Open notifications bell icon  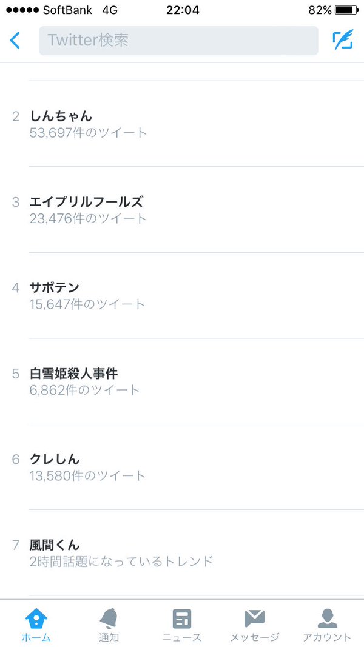click(109, 619)
